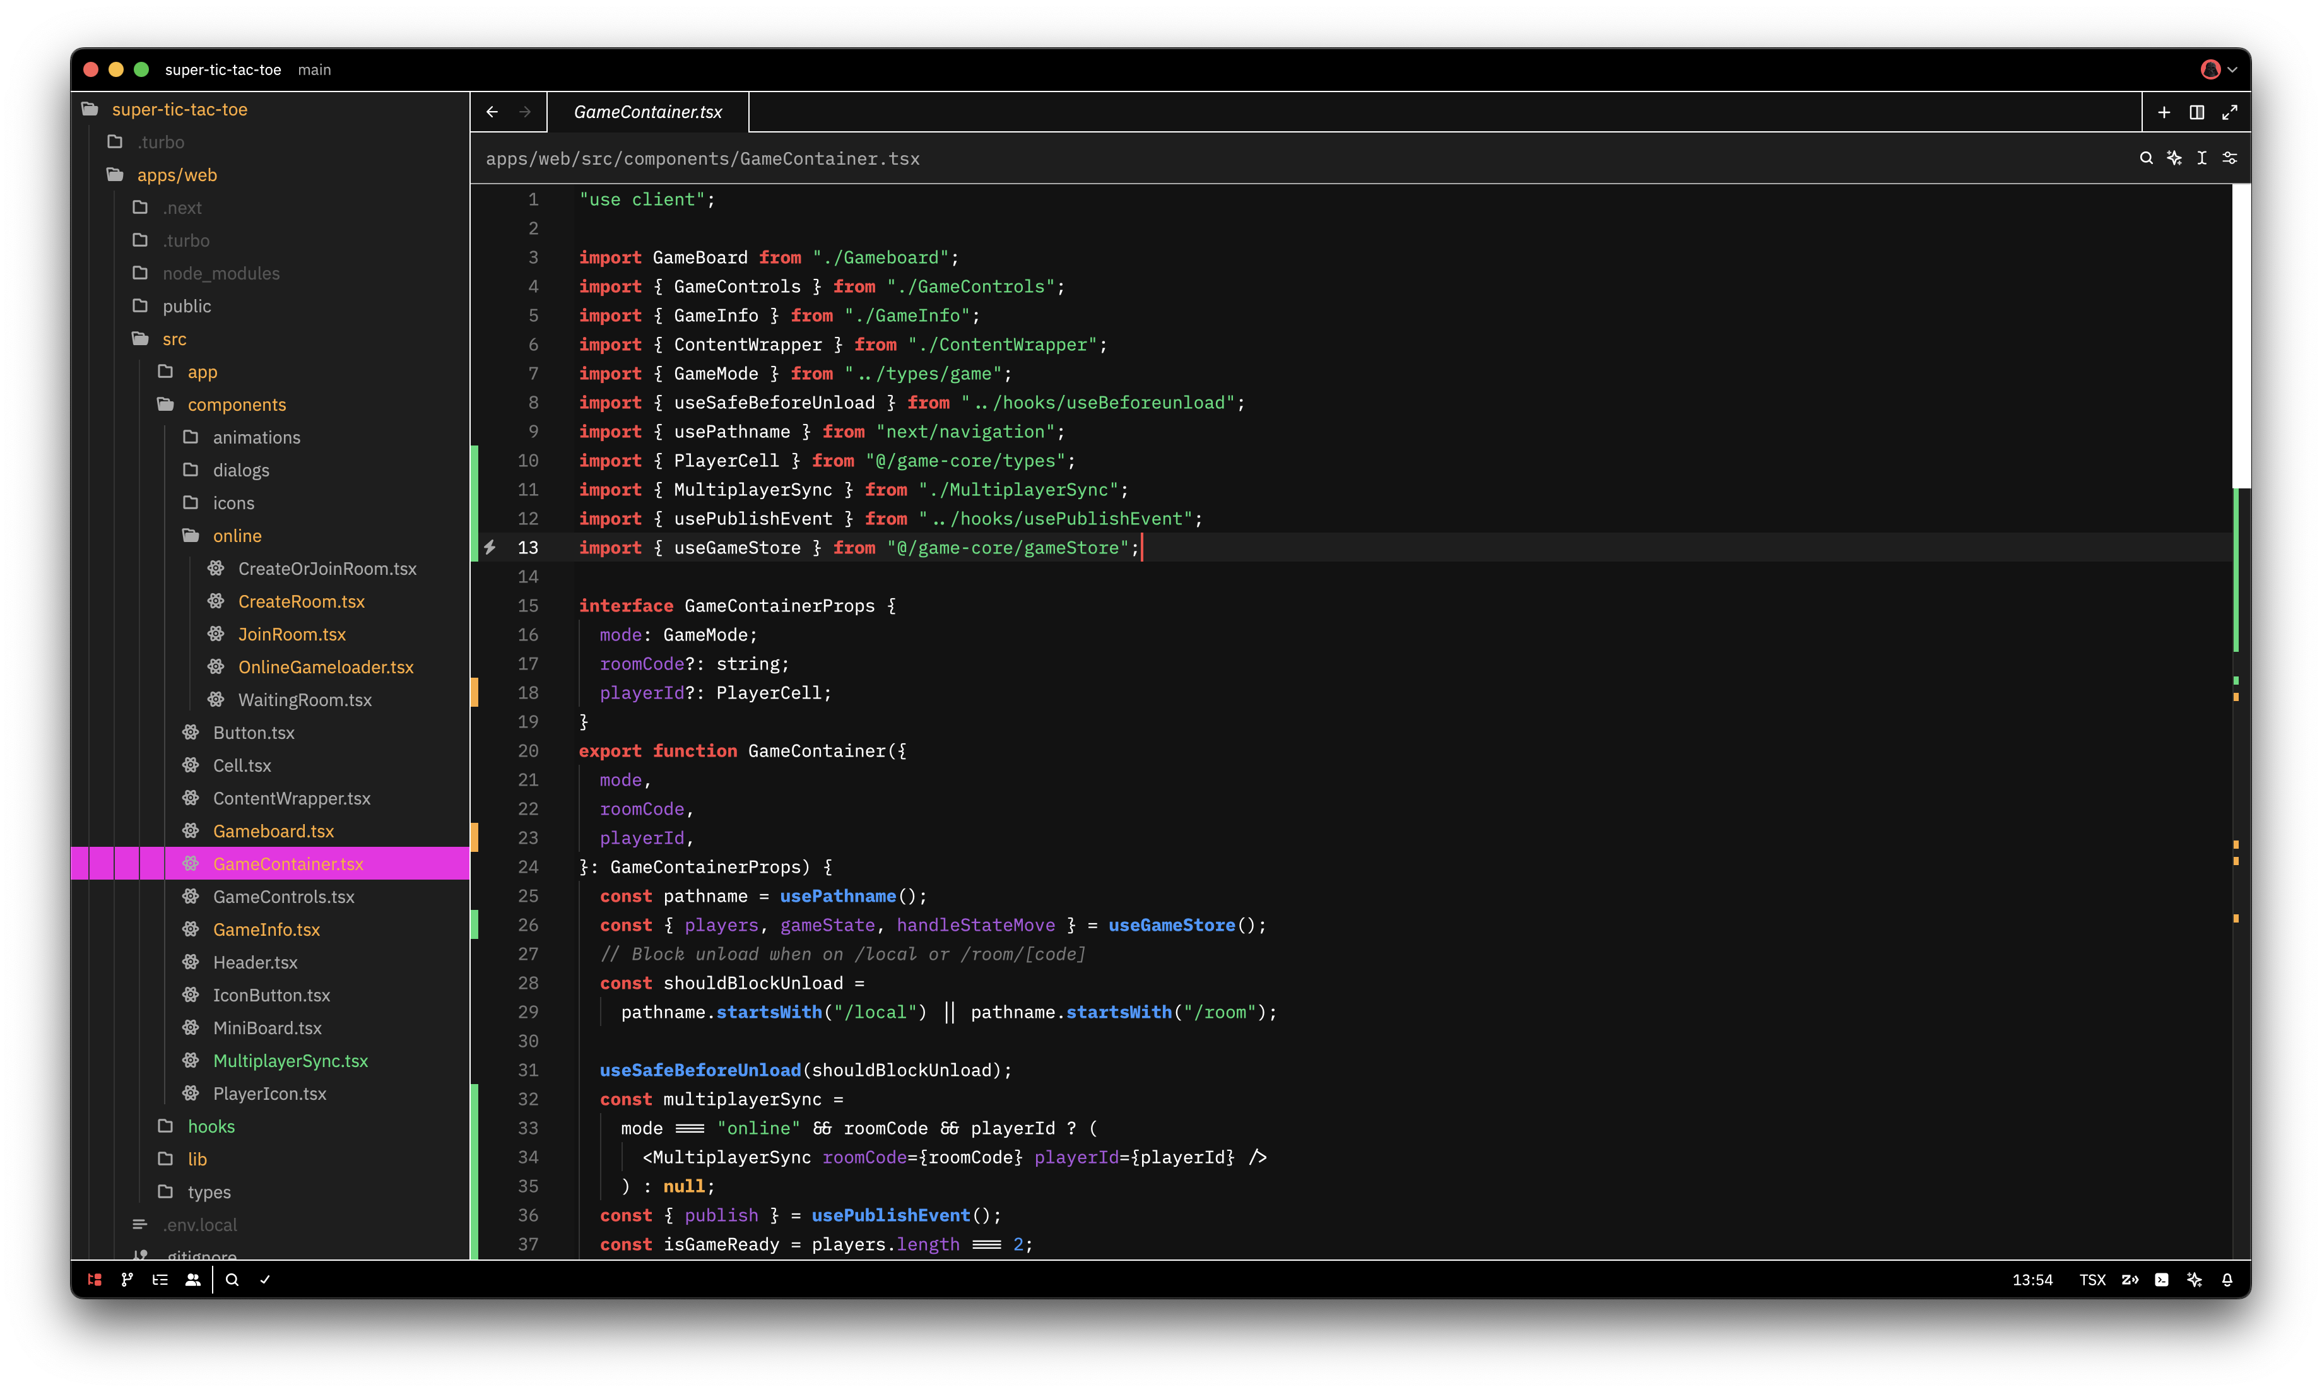Click cursor position 13:54 in status bar
This screenshot has height=1392, width=2322.
[x=2032, y=1280]
